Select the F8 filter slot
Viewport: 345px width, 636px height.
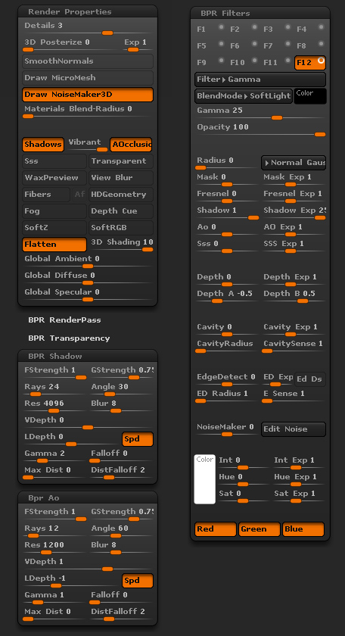coord(310,46)
